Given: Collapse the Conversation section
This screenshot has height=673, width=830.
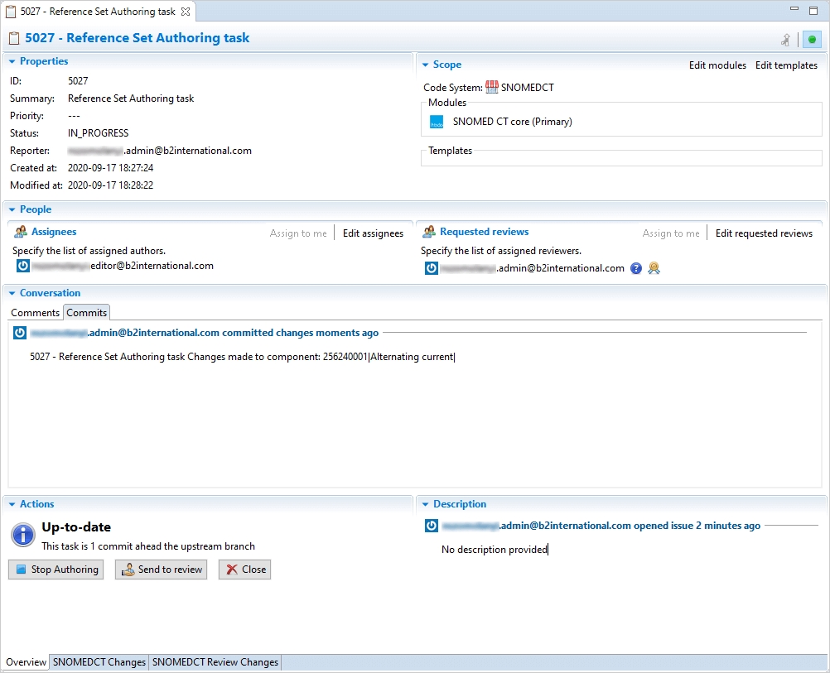Looking at the screenshot, I should 12,293.
